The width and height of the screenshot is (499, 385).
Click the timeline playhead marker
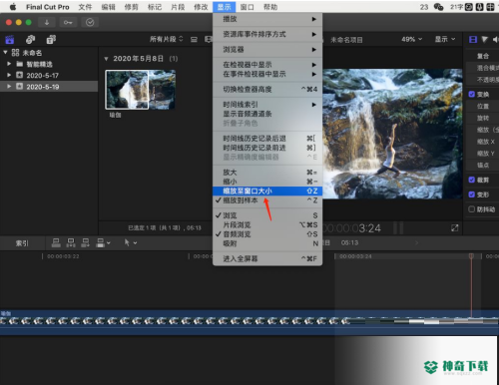[471, 256]
